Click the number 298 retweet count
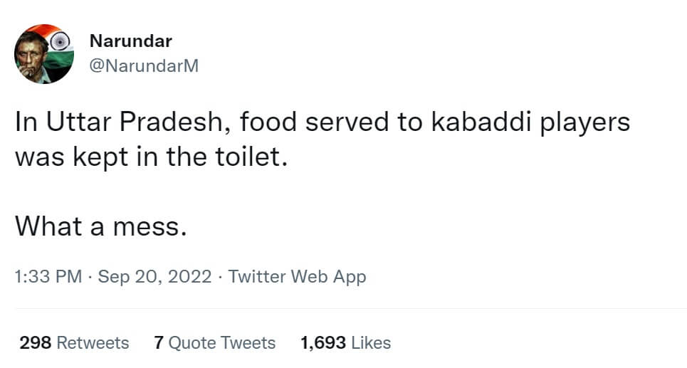The image size is (687, 368). pos(35,342)
